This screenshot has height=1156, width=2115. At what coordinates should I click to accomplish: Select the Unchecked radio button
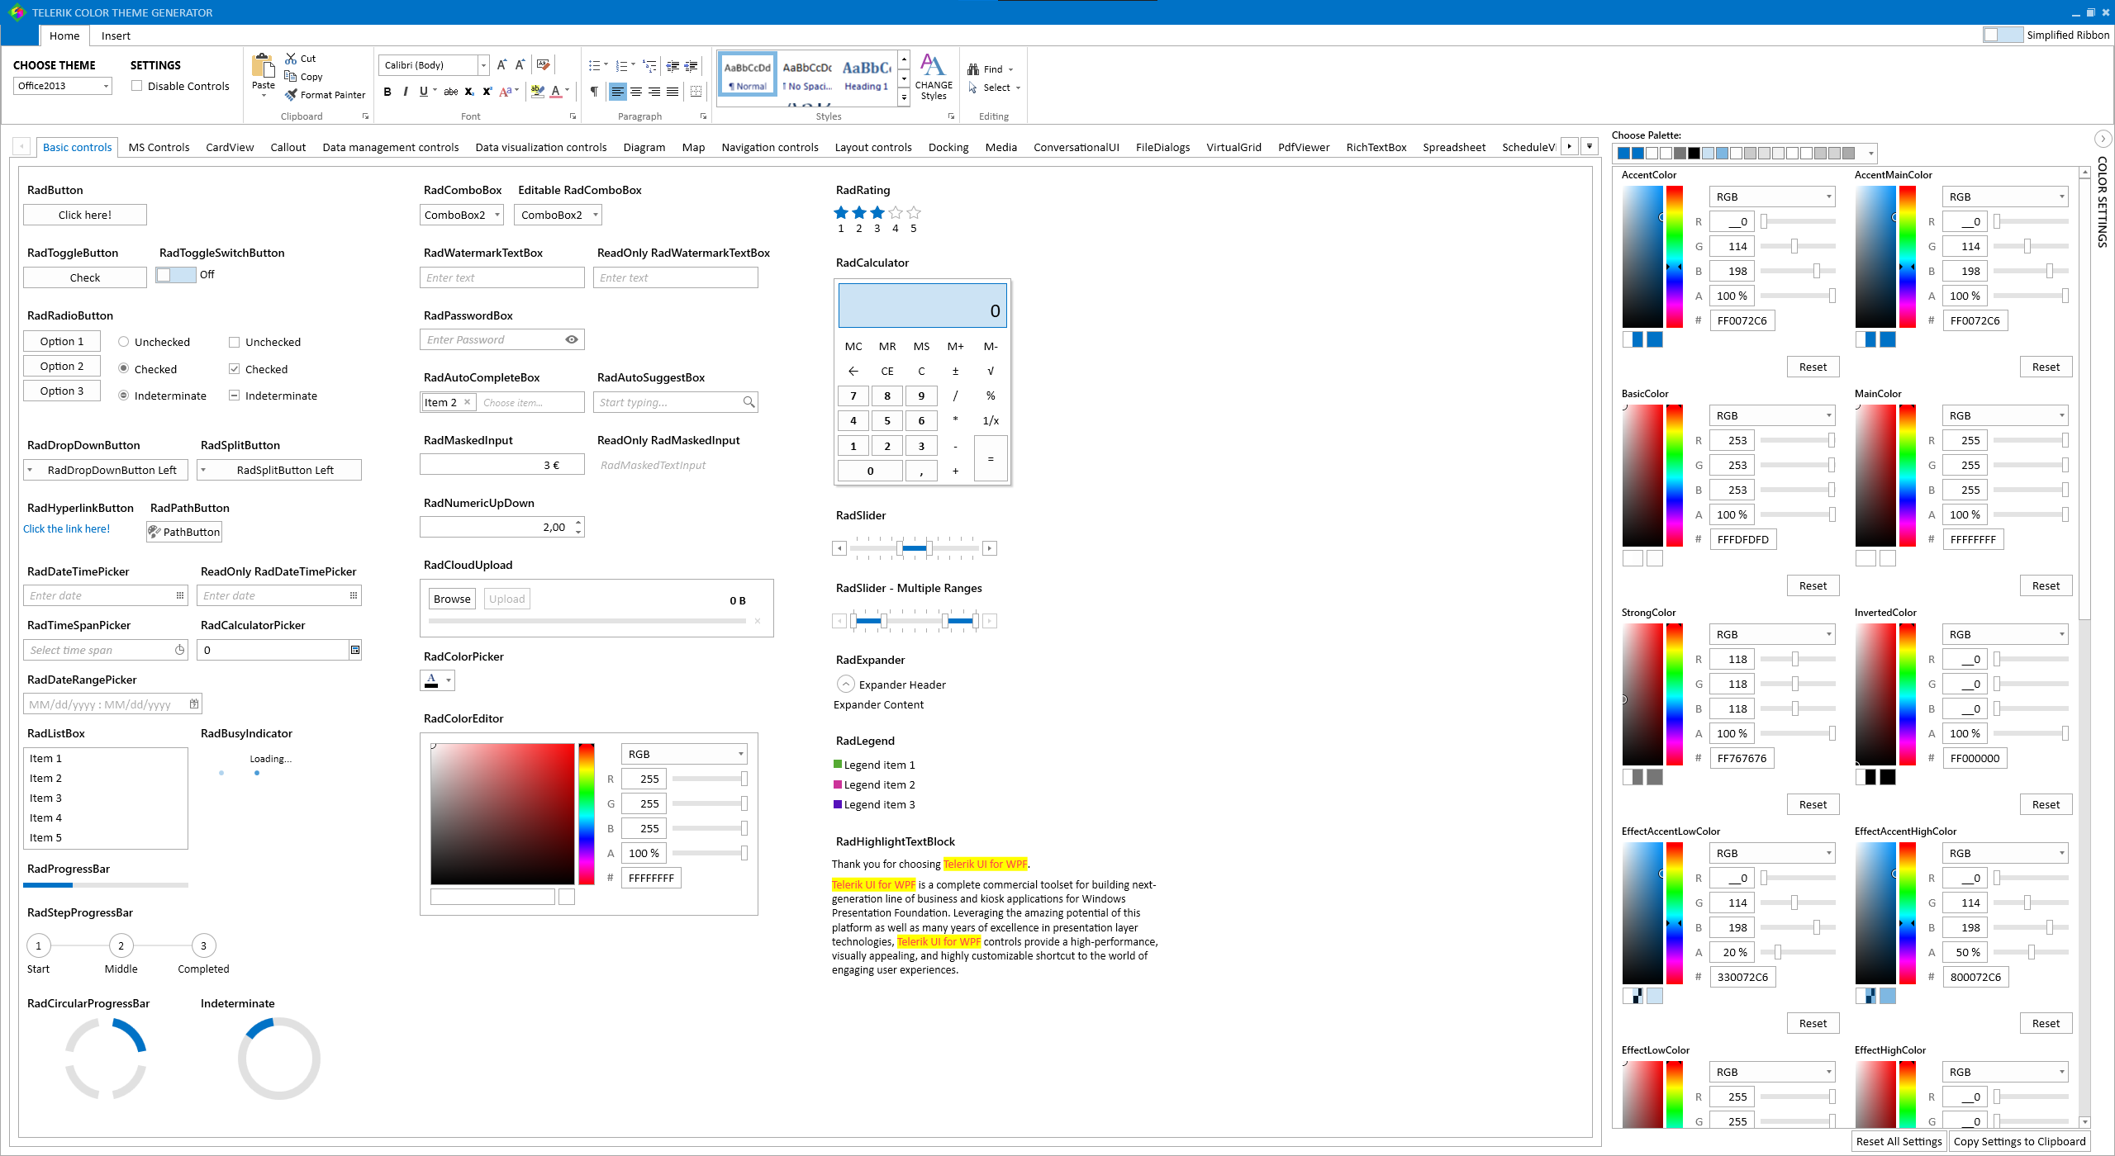point(124,342)
